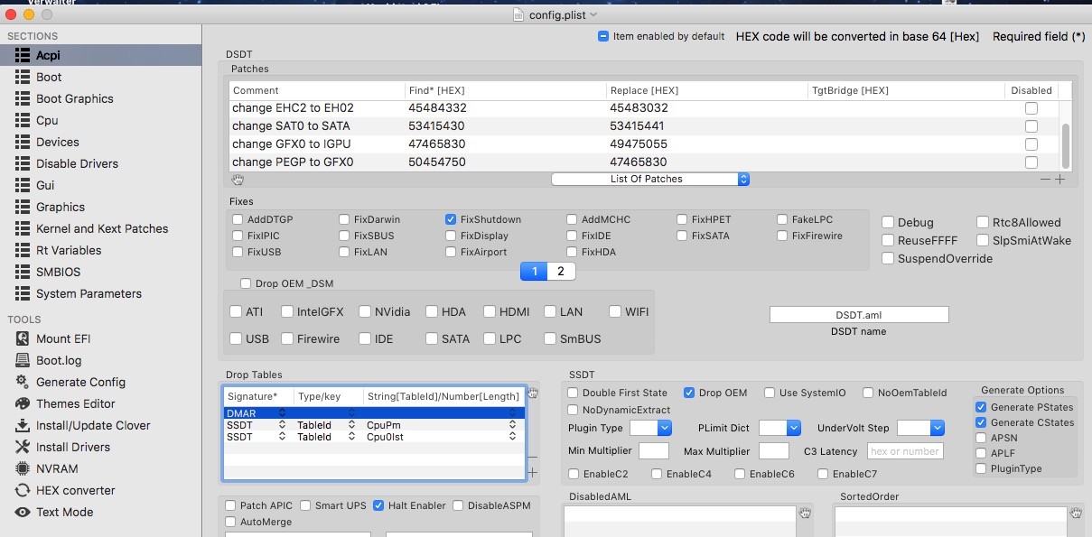Viewport: 1092px width, 537px height.
Task: Select Kernel and Kext Patches section
Action: coord(101,228)
